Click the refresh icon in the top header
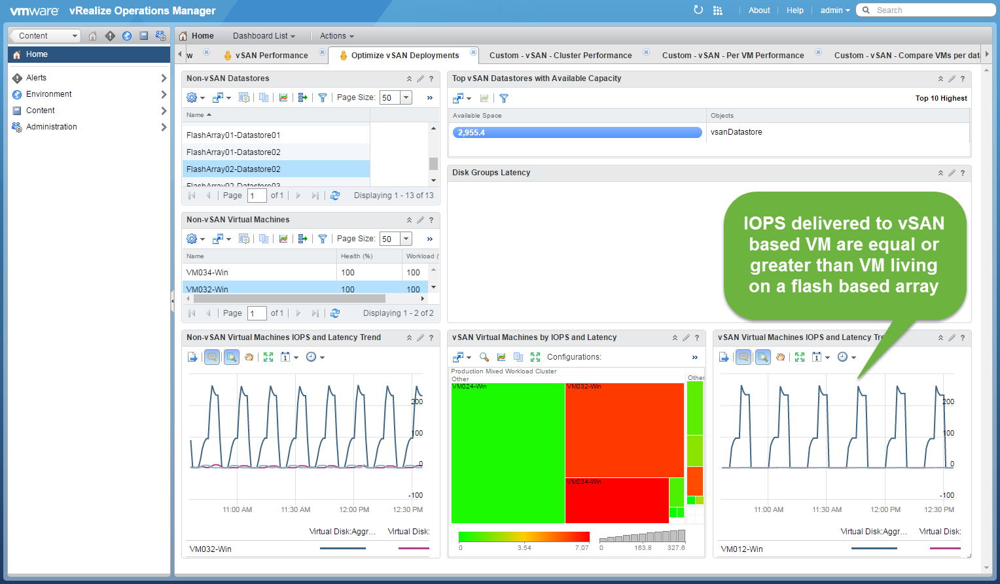This screenshot has height=584, width=1000. [x=698, y=10]
